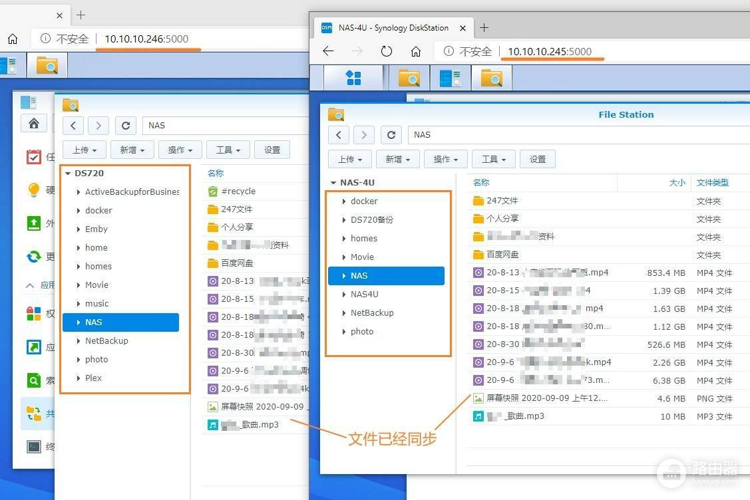Open a new browser tab beside NAS-4U tab
750x500 pixels.
click(484, 27)
